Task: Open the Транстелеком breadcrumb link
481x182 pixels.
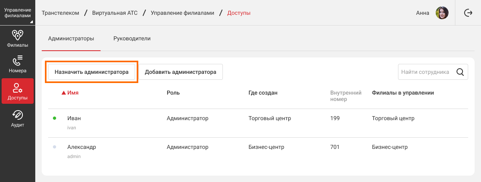Action: click(x=60, y=13)
